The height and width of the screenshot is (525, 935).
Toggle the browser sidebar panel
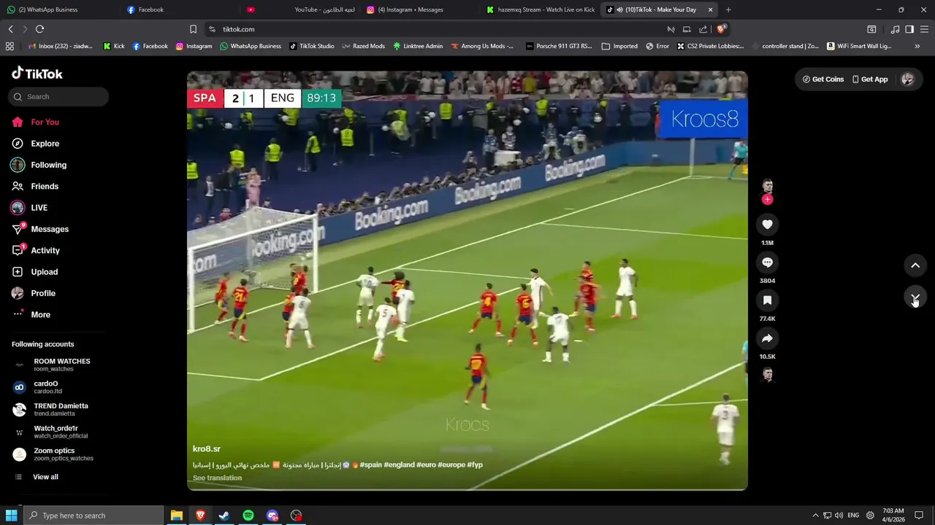click(909, 29)
